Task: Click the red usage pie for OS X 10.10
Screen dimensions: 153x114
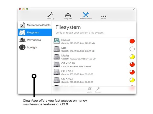Action: tap(132, 64)
